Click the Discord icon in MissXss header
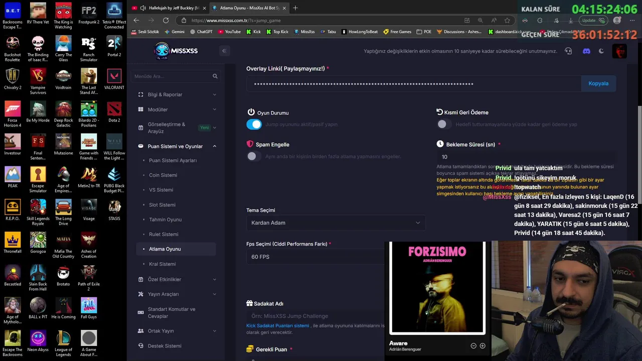This screenshot has height=361, width=642. point(586,51)
